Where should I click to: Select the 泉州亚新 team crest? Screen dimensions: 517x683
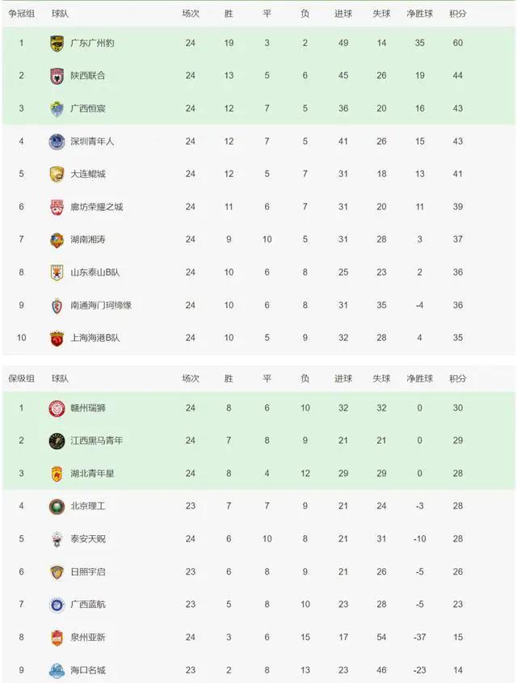[x=57, y=637]
